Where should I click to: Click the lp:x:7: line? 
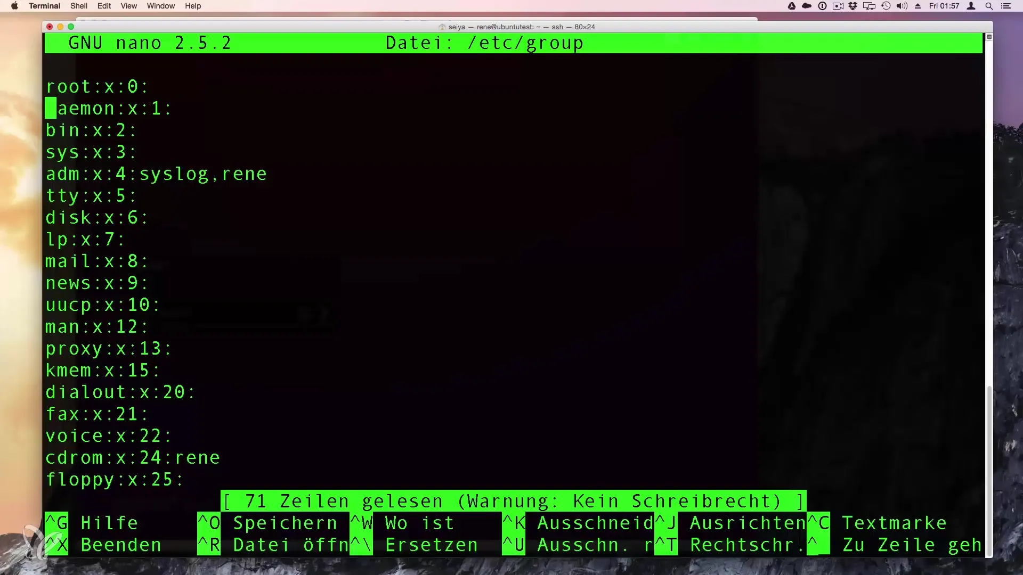(85, 239)
